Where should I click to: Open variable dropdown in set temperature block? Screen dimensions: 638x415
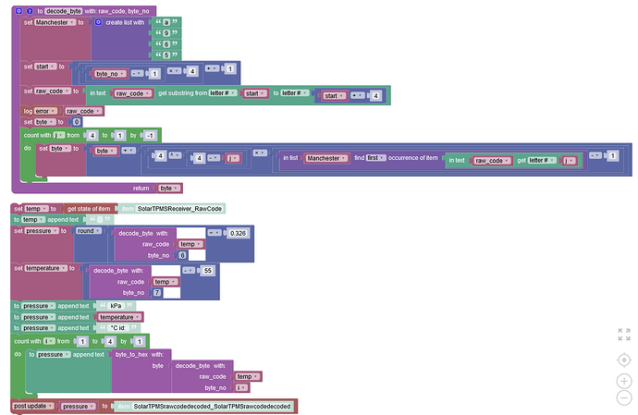point(46,269)
